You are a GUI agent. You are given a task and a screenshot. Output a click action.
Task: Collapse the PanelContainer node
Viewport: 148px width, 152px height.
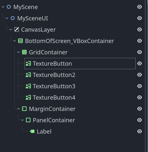click(22, 120)
